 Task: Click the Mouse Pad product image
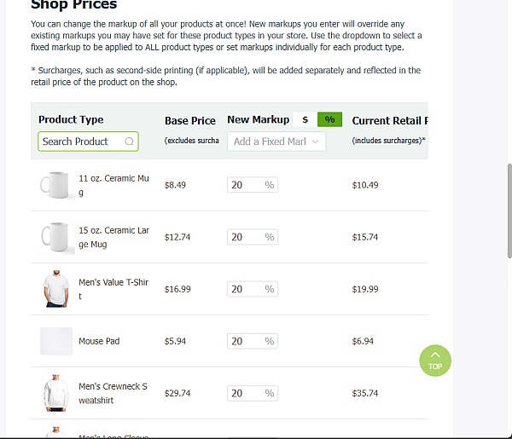pyautogui.click(x=56, y=341)
